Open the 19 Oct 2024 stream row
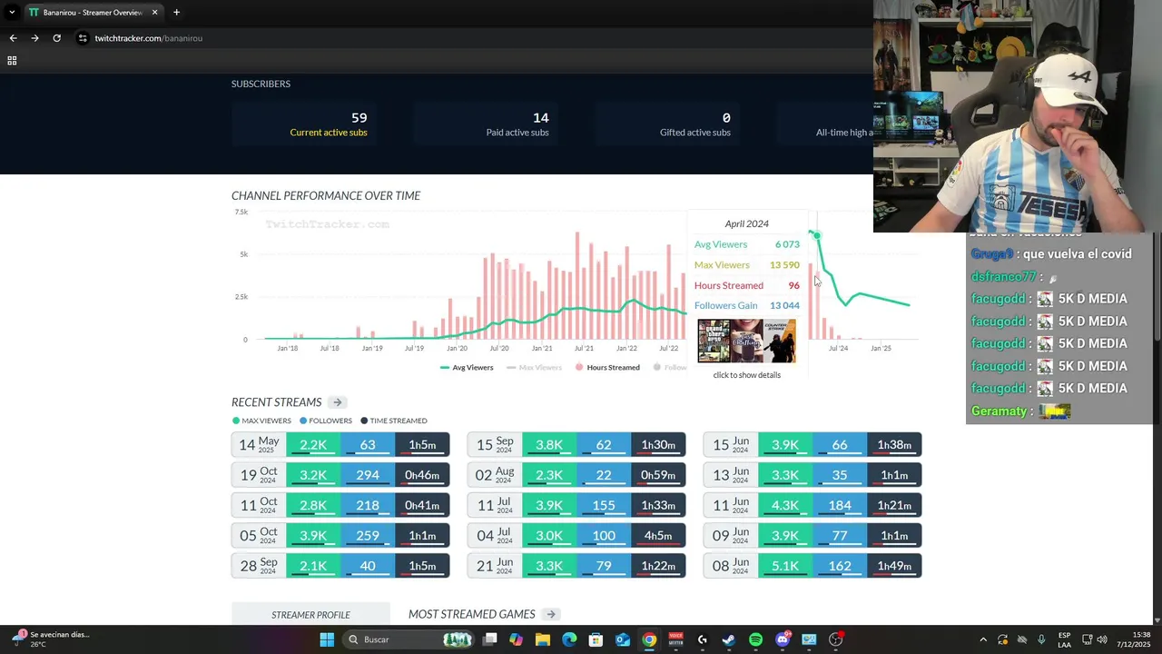Viewport: 1162px width, 654px height. click(340, 475)
